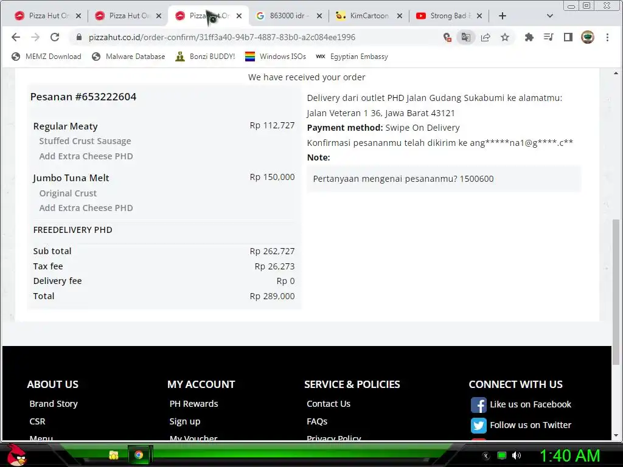
Task: Open Follow us on Twitter link
Action: pyautogui.click(x=531, y=425)
